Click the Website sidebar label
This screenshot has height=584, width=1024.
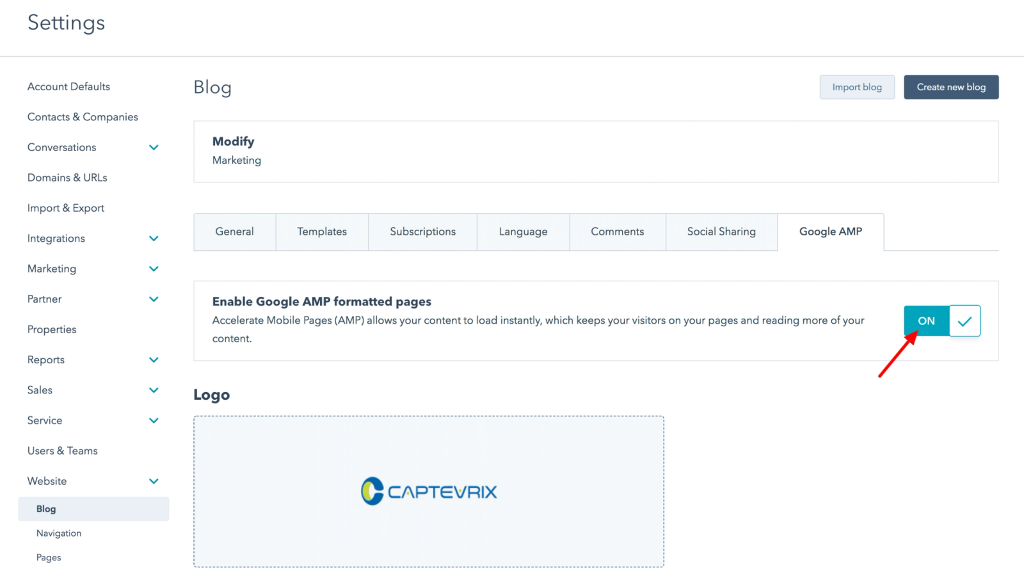click(47, 481)
